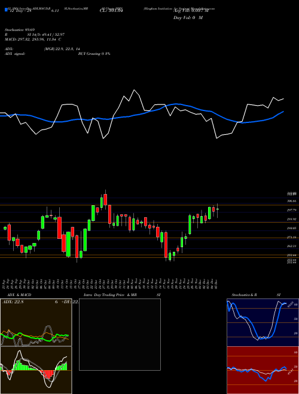
Task: Click the 297.79 price axis label
Action: point(291,210)
